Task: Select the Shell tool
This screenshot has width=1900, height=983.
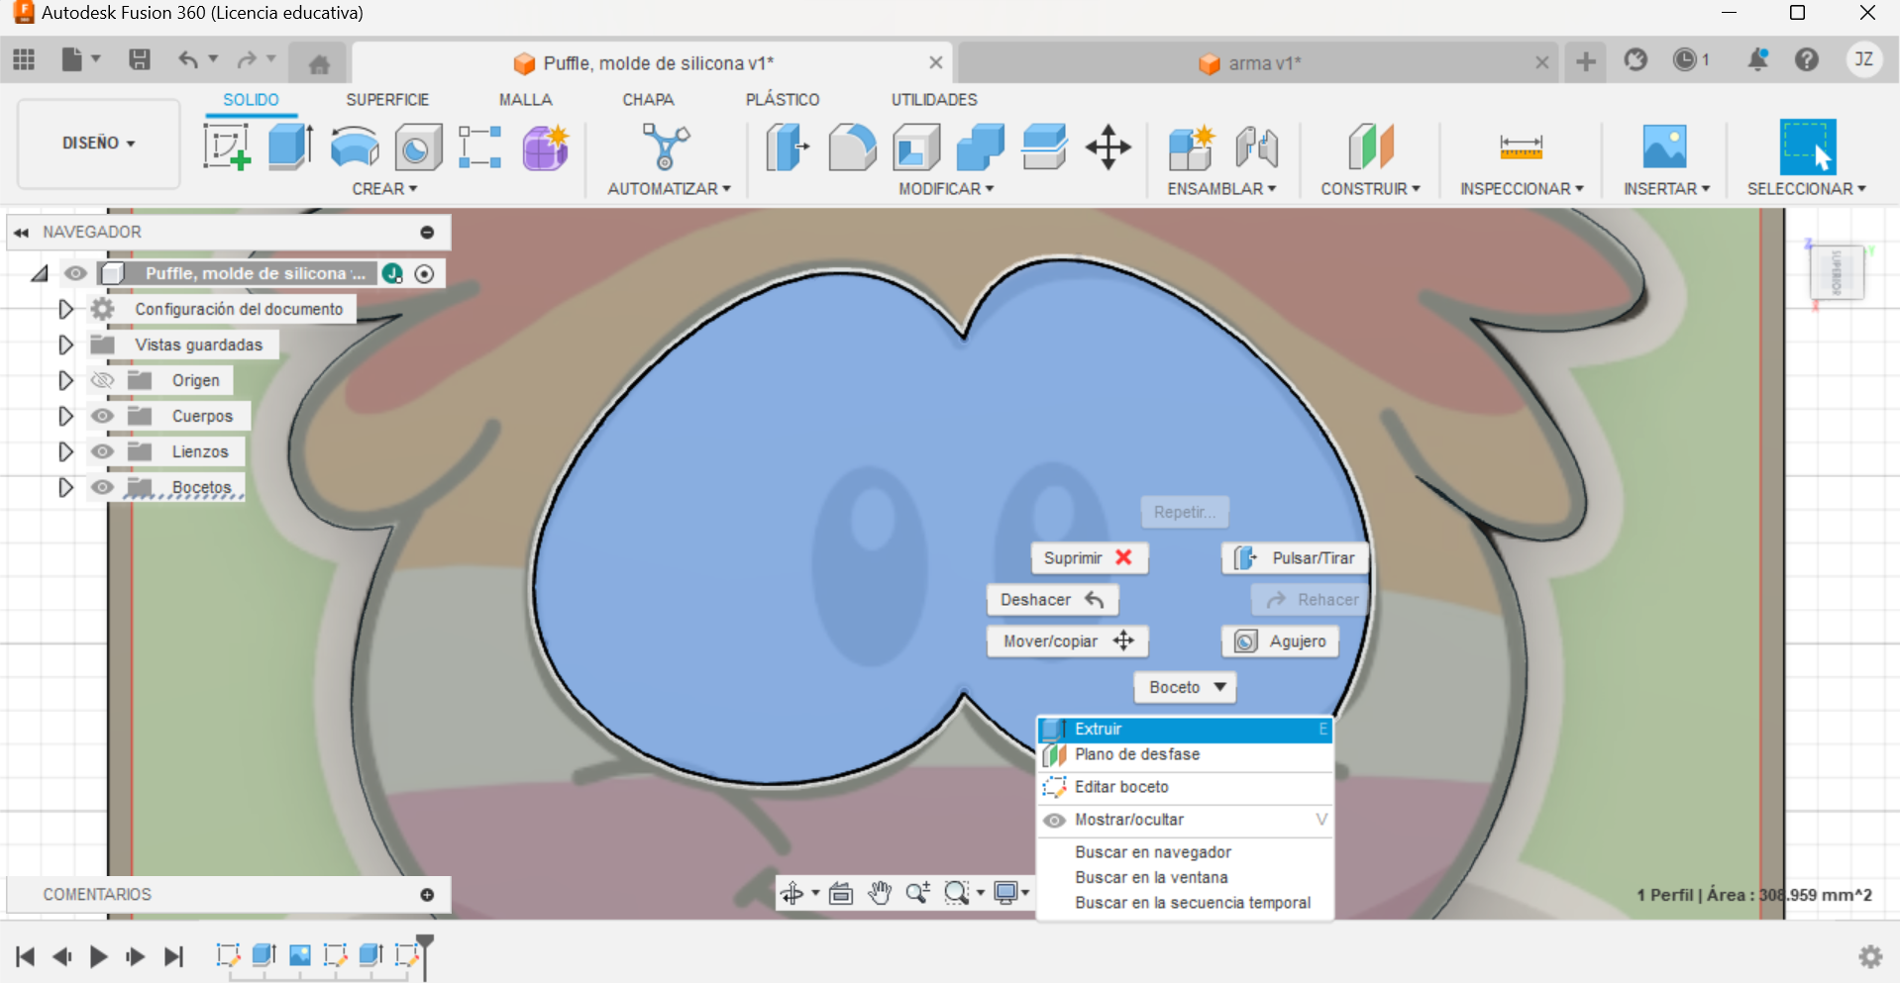Action: pos(916,147)
